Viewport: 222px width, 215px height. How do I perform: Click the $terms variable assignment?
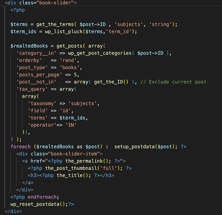[19, 24]
